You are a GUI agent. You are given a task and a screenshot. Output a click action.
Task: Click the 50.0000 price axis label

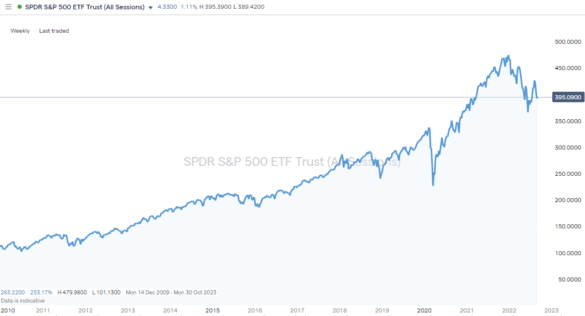[x=570, y=280]
